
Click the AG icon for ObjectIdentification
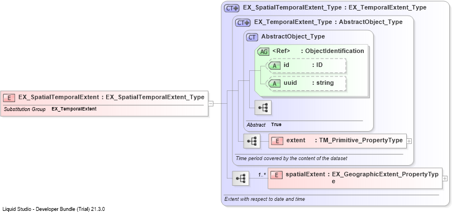click(x=264, y=52)
